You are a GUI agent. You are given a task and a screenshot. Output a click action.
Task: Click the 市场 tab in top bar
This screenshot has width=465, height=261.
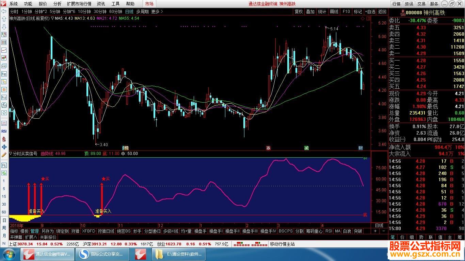tap(149, 4)
